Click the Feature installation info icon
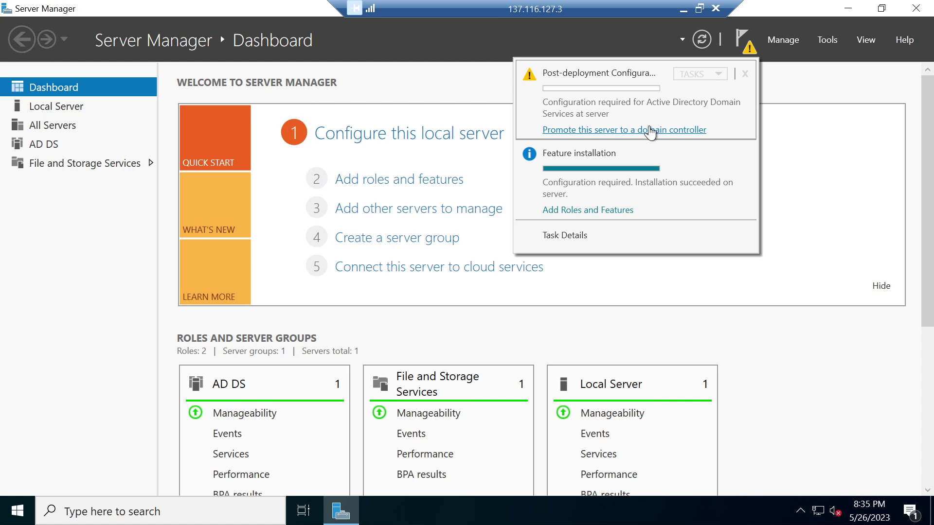 pyautogui.click(x=529, y=154)
